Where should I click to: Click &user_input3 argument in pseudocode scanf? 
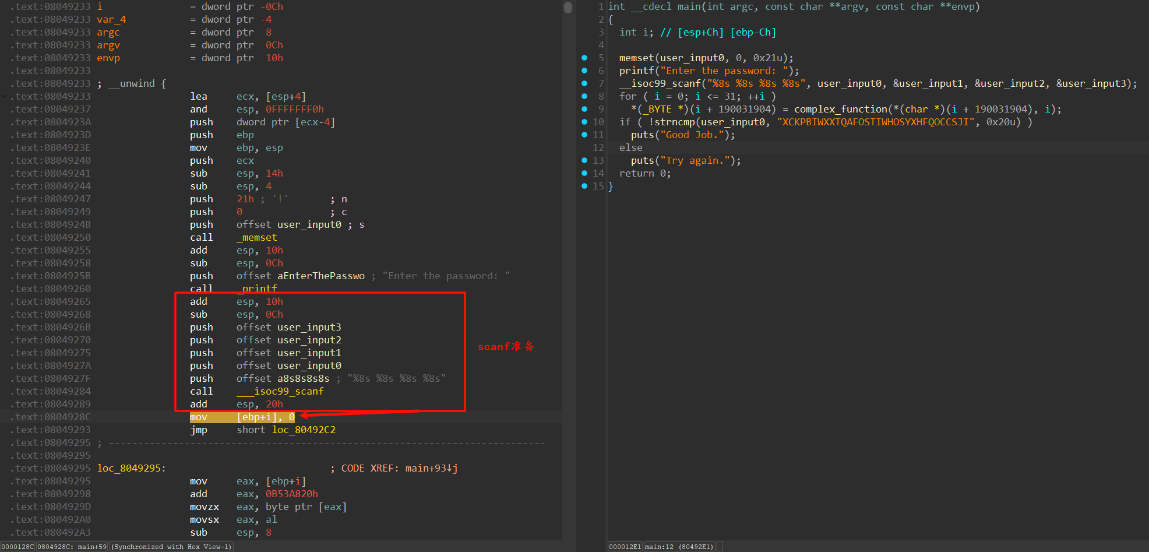click(1091, 83)
